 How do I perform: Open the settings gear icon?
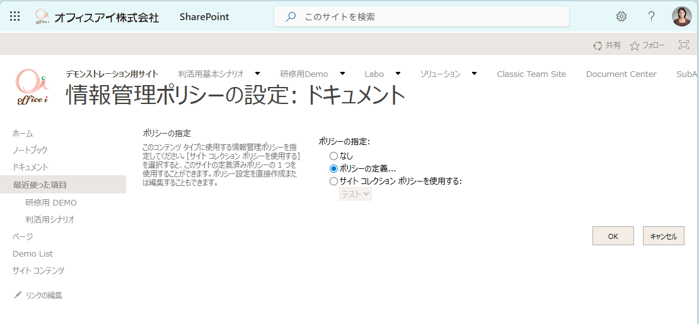621,16
